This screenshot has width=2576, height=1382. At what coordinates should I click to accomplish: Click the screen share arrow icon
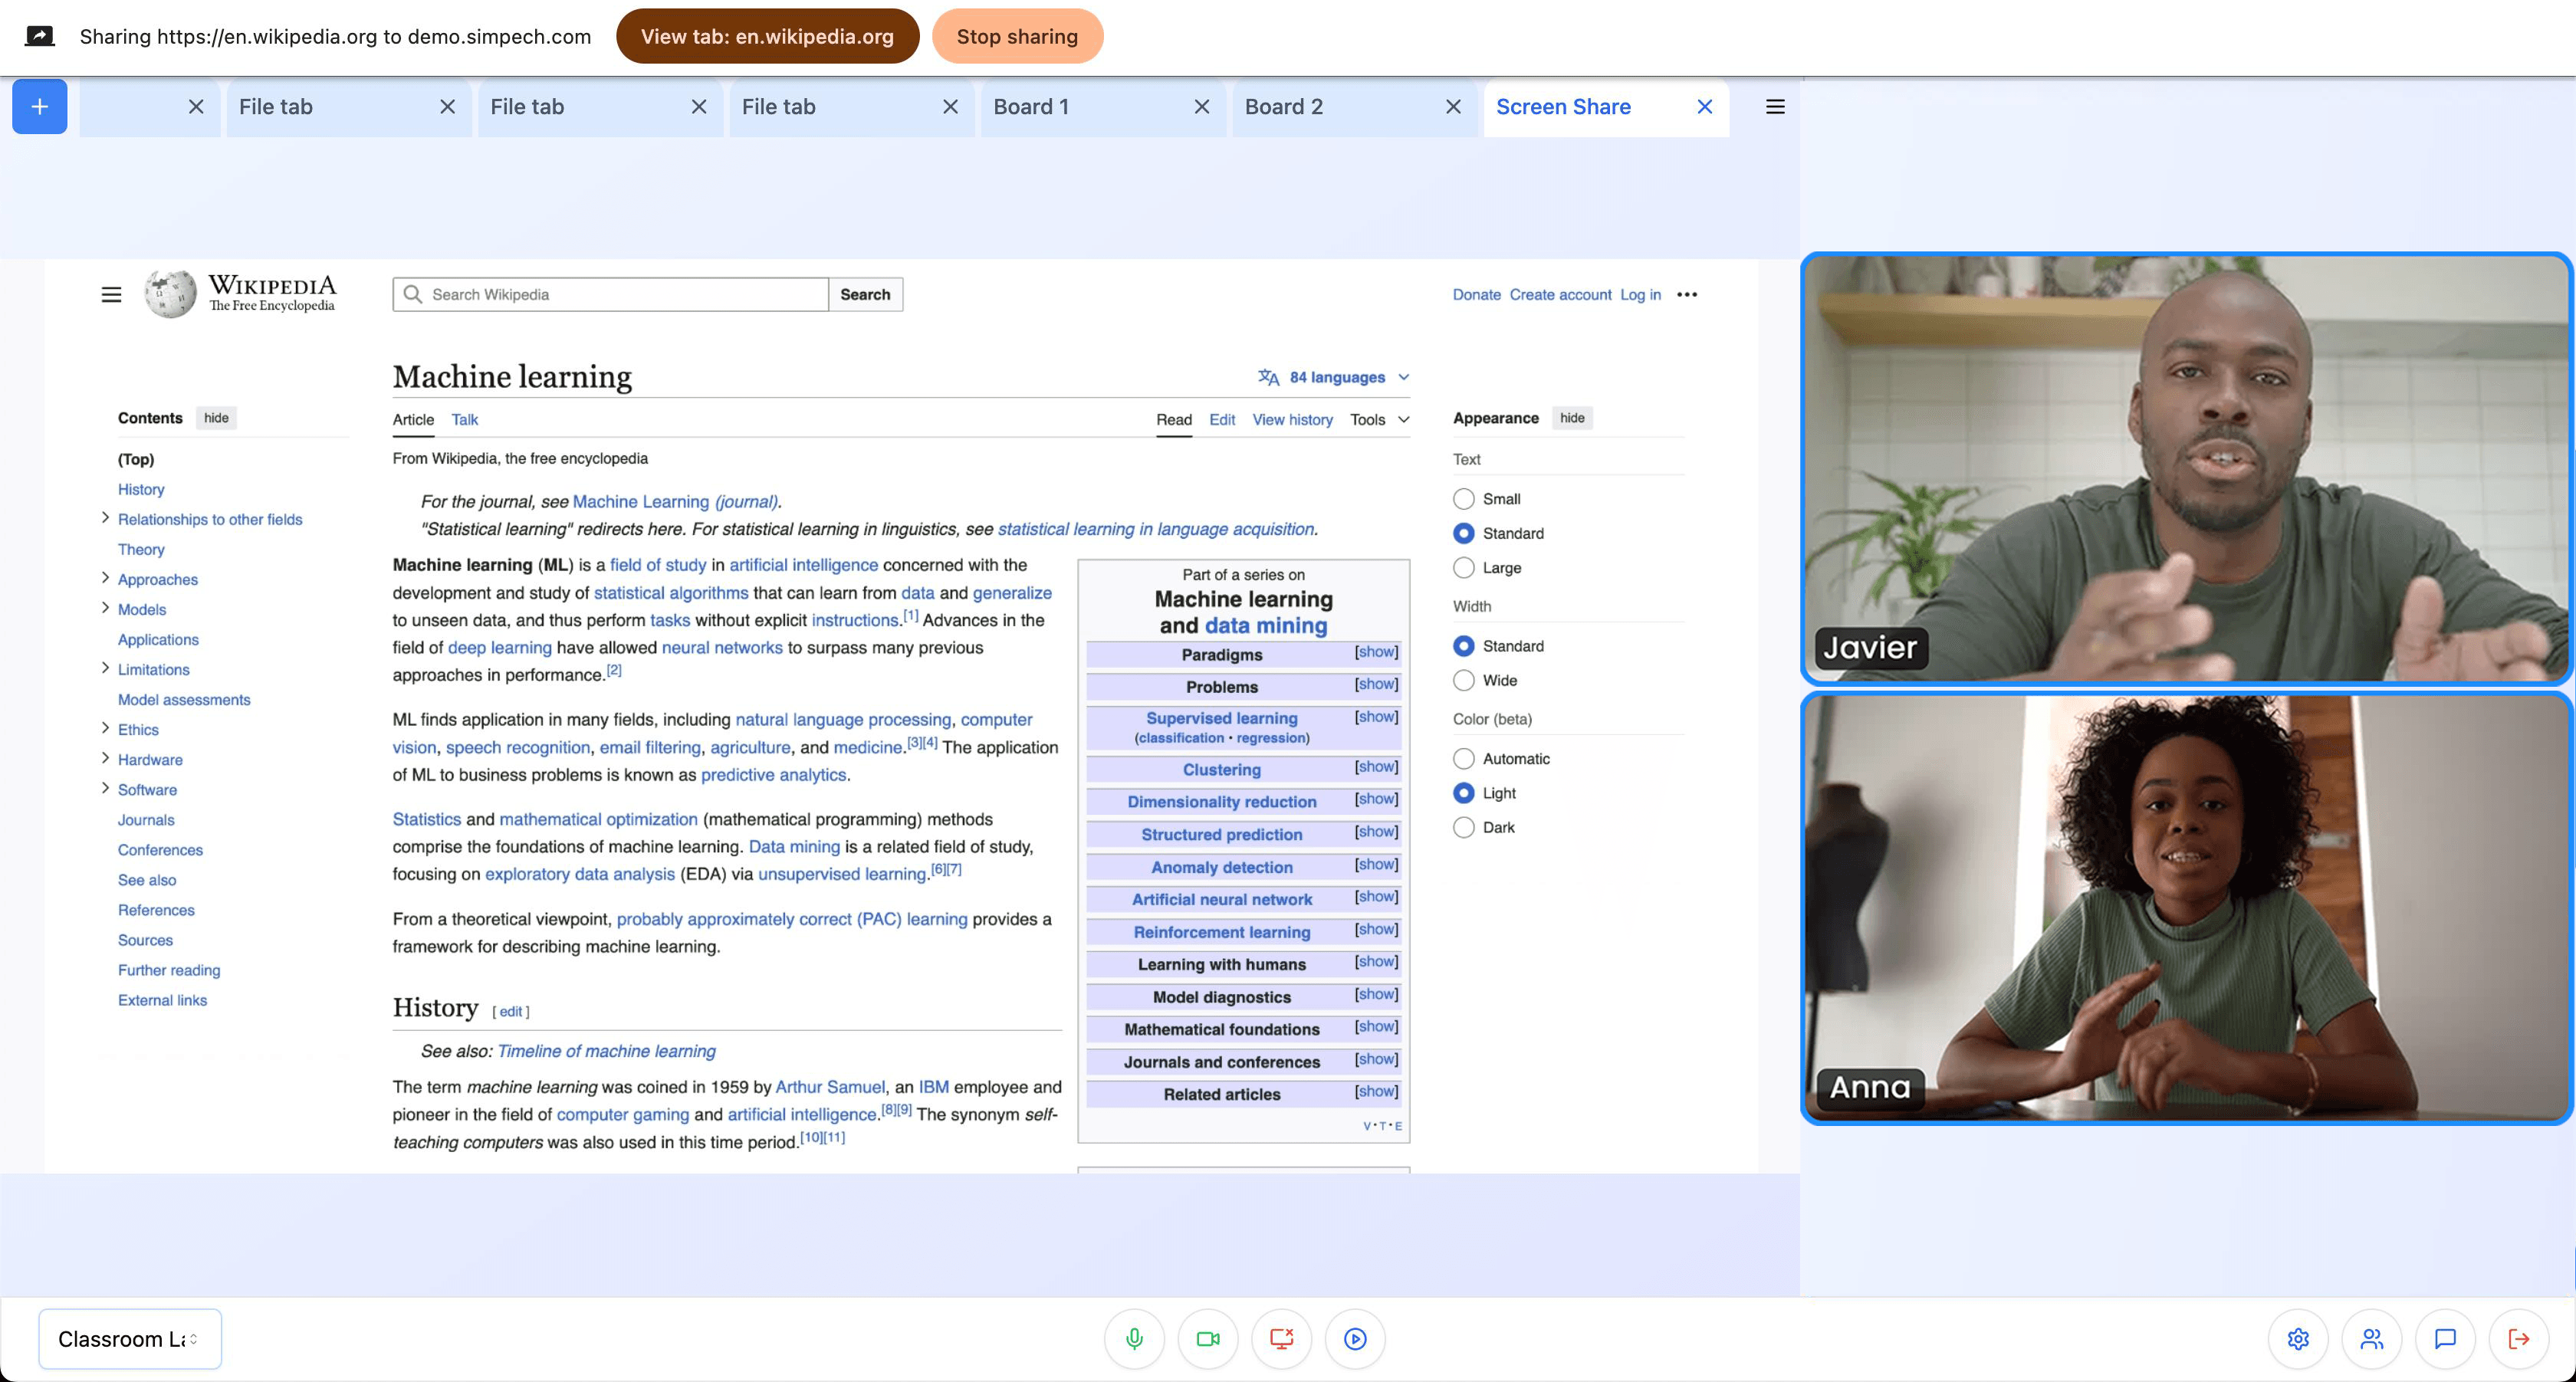[39, 36]
